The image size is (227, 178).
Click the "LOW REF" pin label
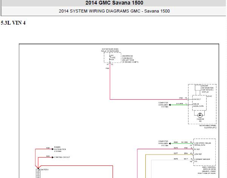(x=198, y=154)
